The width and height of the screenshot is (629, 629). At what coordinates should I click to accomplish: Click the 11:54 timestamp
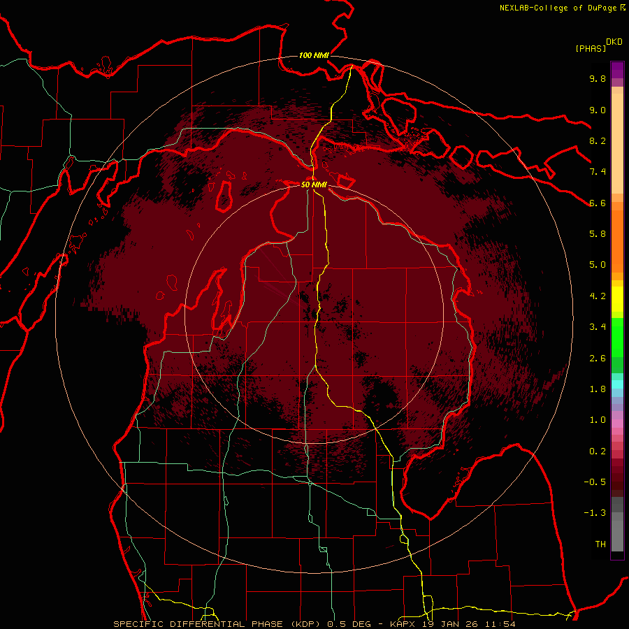coord(501,624)
